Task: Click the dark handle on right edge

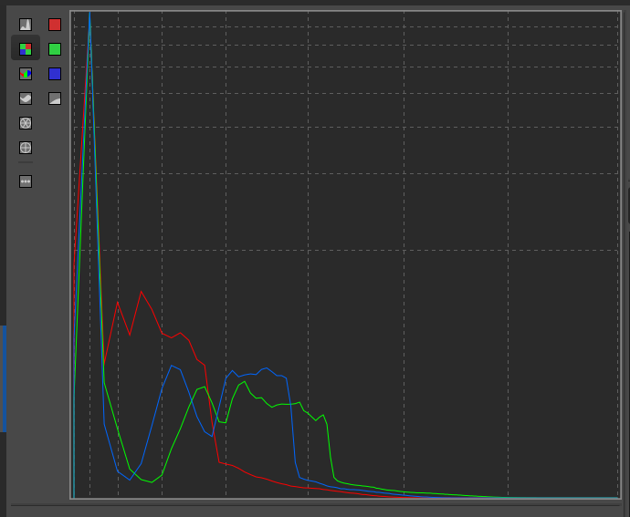Action: tap(628, 206)
